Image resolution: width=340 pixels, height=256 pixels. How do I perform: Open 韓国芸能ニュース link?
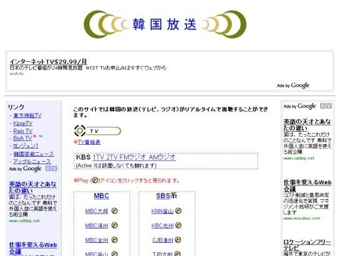pyautogui.click(x=34, y=154)
